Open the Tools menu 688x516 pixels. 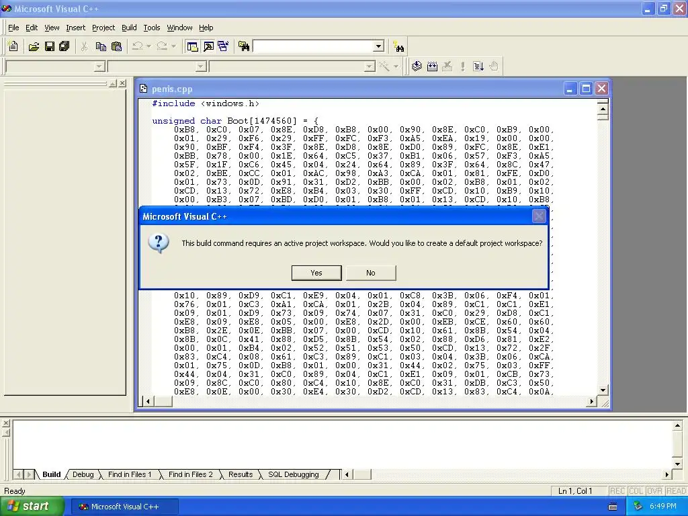point(152,28)
